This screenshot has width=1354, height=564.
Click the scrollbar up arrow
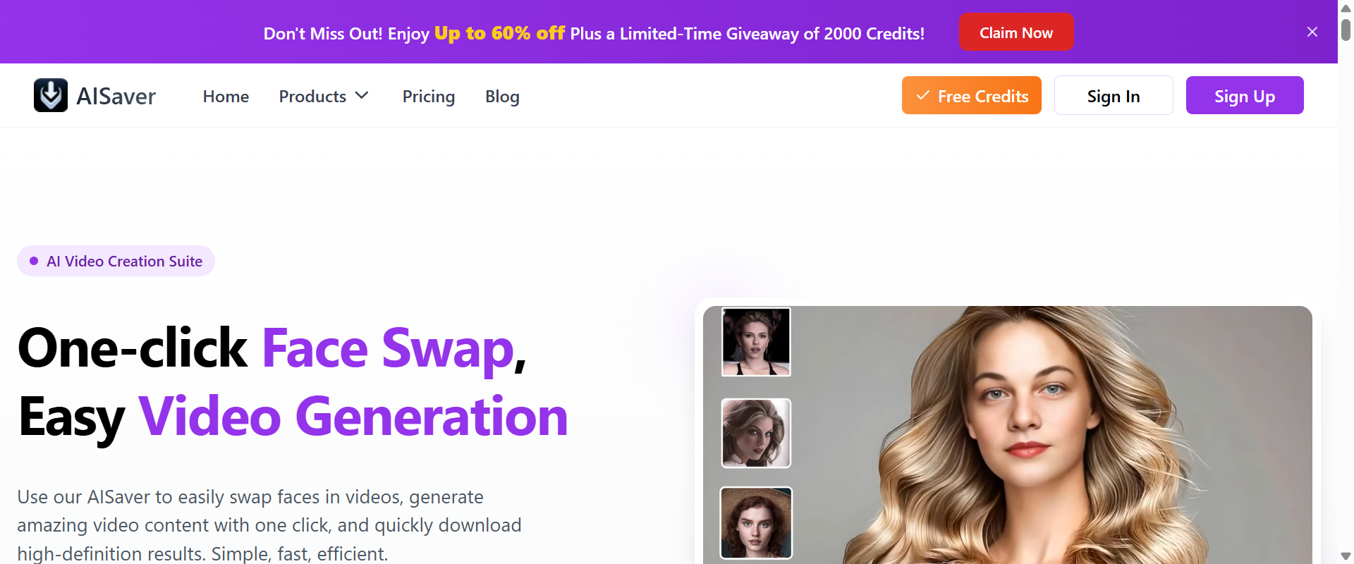coord(1346,8)
